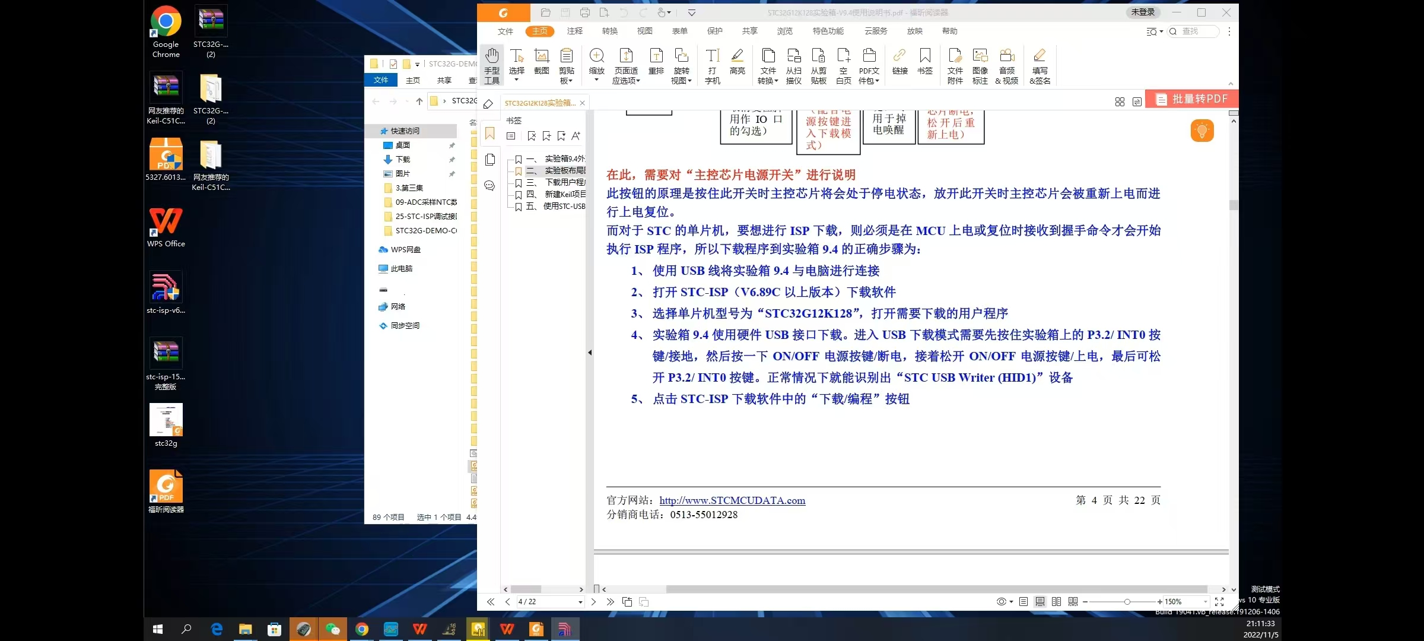This screenshot has height=641, width=1424.
Task: Switch to the 视图 (View) ribbon tab
Action: click(x=644, y=31)
